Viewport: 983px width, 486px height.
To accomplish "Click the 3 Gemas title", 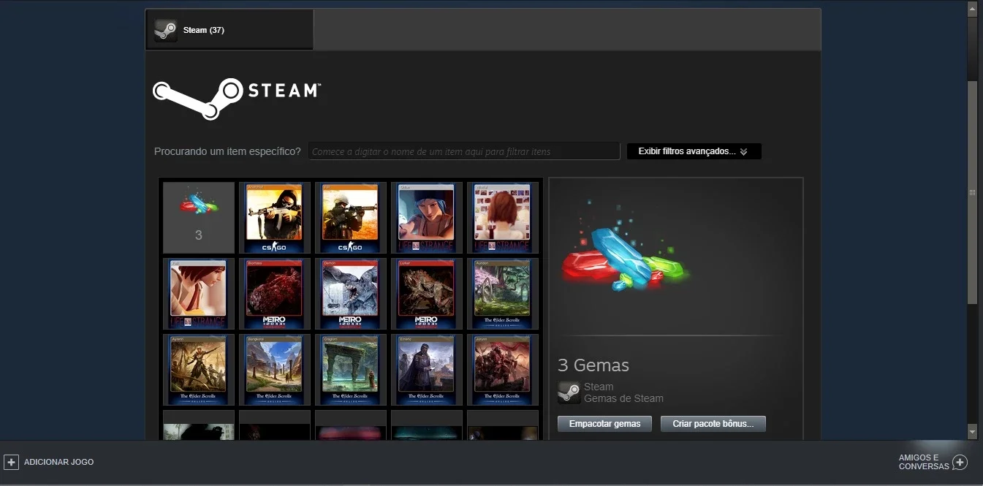I will 593,365.
